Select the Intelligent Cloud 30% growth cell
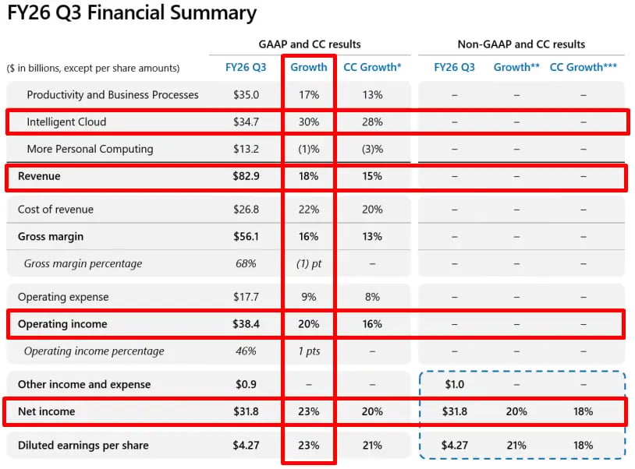 309,122
